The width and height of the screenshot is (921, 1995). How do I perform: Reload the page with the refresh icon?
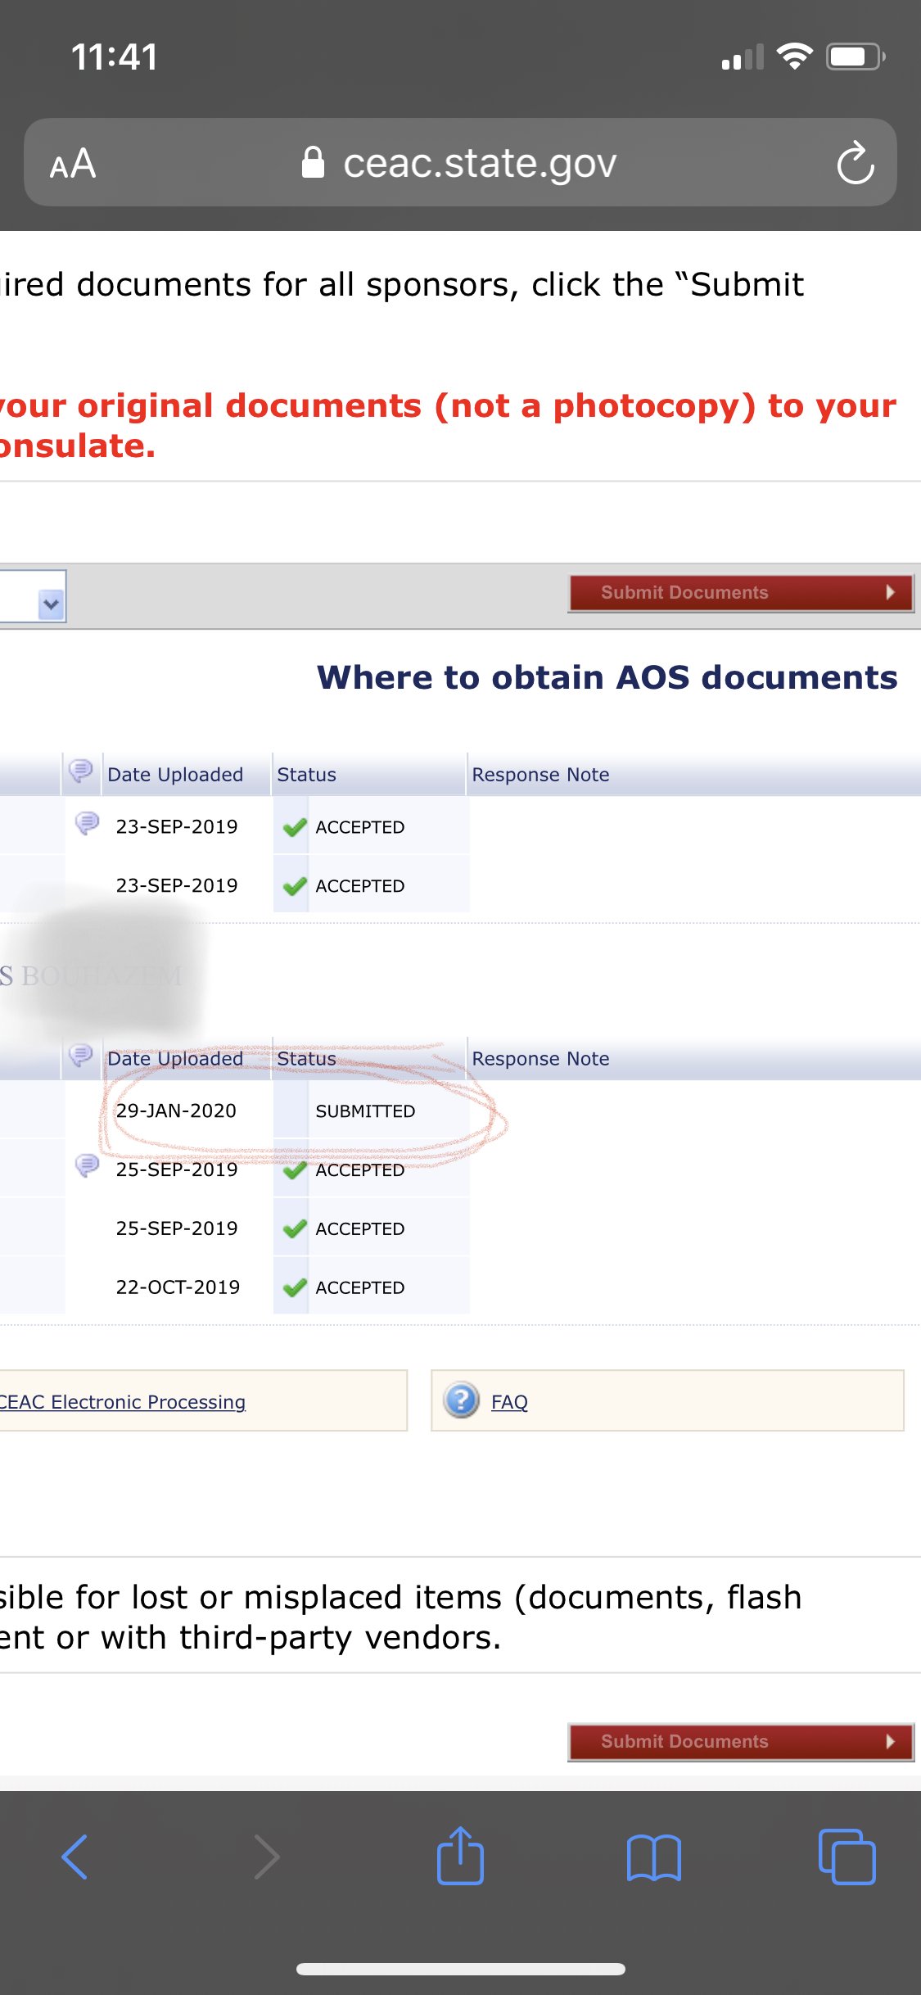(x=856, y=163)
